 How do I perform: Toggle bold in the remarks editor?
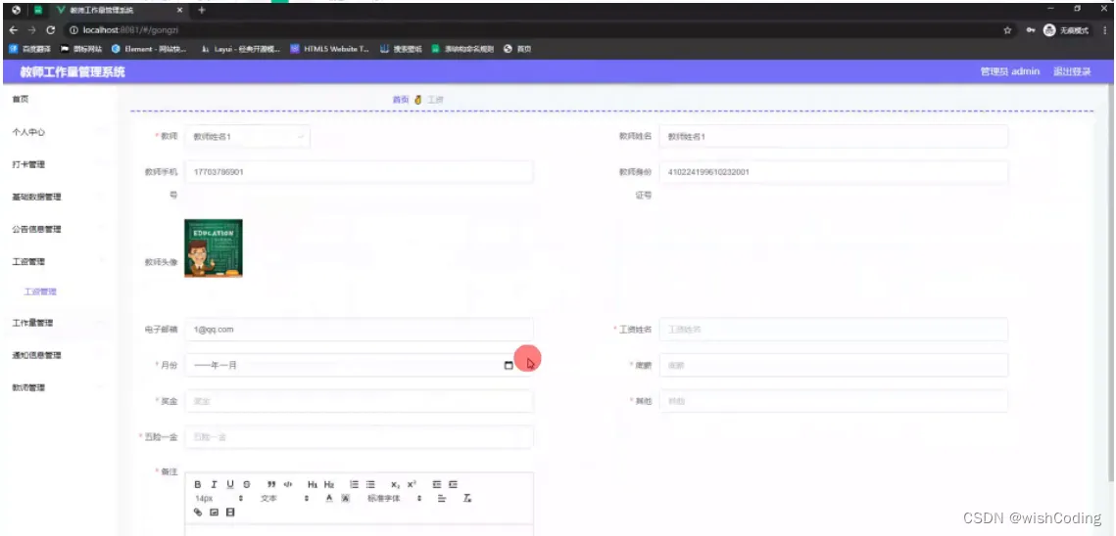pos(198,484)
